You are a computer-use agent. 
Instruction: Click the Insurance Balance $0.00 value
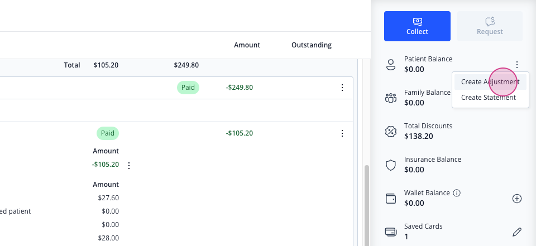click(x=414, y=170)
